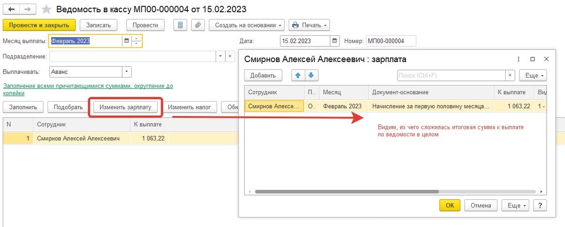Select Смирнов Алексей Алексеевич row in main table
The image size is (565, 227).
tap(283, 139)
